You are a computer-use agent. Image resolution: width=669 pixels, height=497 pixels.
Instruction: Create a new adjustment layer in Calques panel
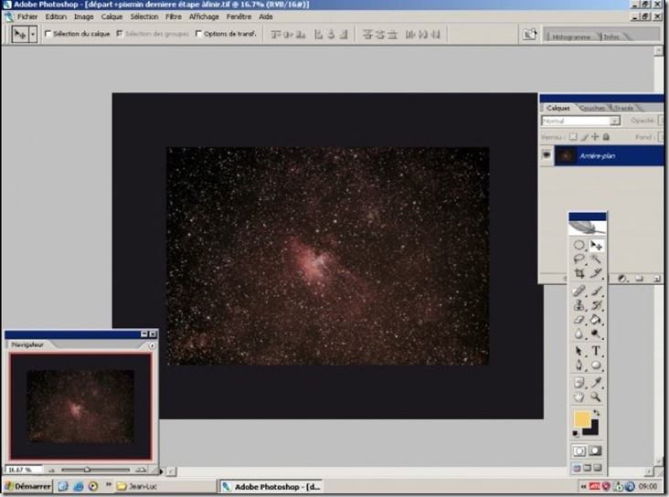click(622, 279)
